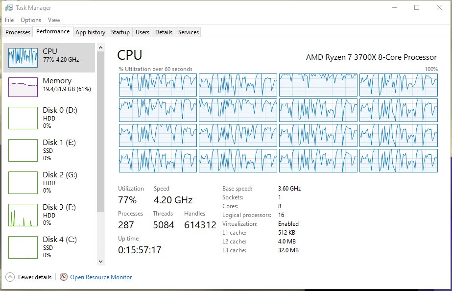Click sidebar scrollbar up arrow

pos(100,48)
